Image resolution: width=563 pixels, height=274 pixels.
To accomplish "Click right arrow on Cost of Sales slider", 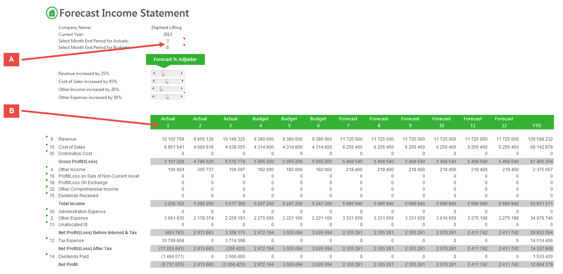I will pyautogui.click(x=182, y=82).
